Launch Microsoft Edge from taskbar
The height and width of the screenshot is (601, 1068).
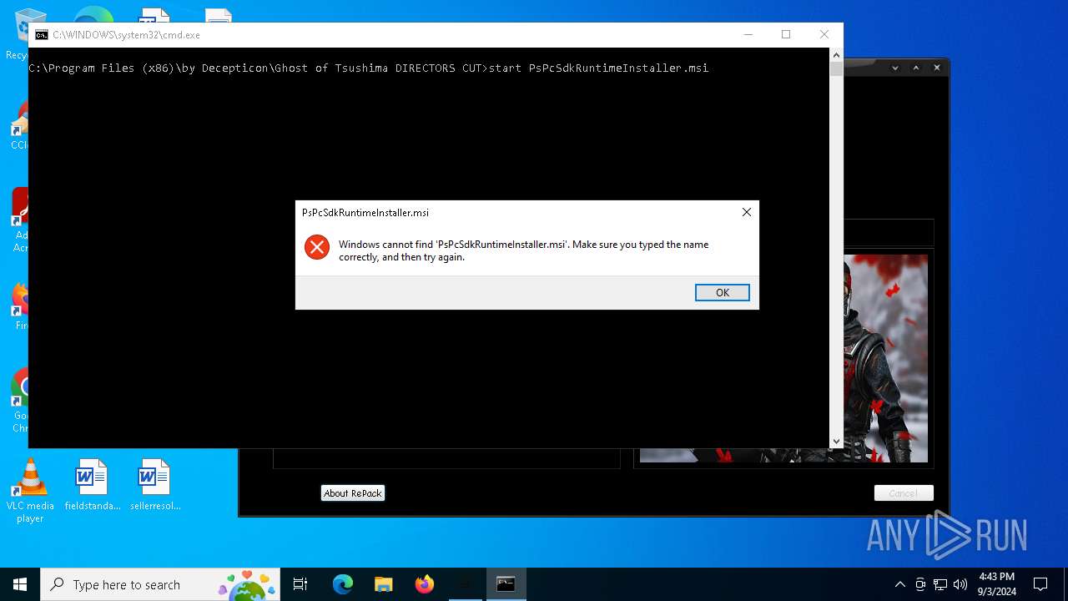point(343,584)
